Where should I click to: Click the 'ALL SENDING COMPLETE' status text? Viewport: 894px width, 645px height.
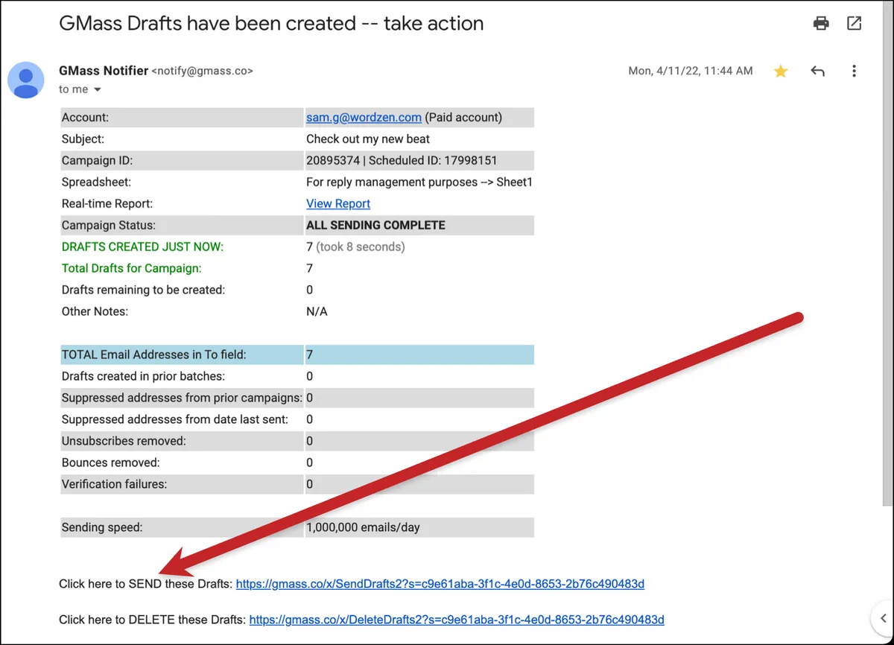[x=375, y=226]
